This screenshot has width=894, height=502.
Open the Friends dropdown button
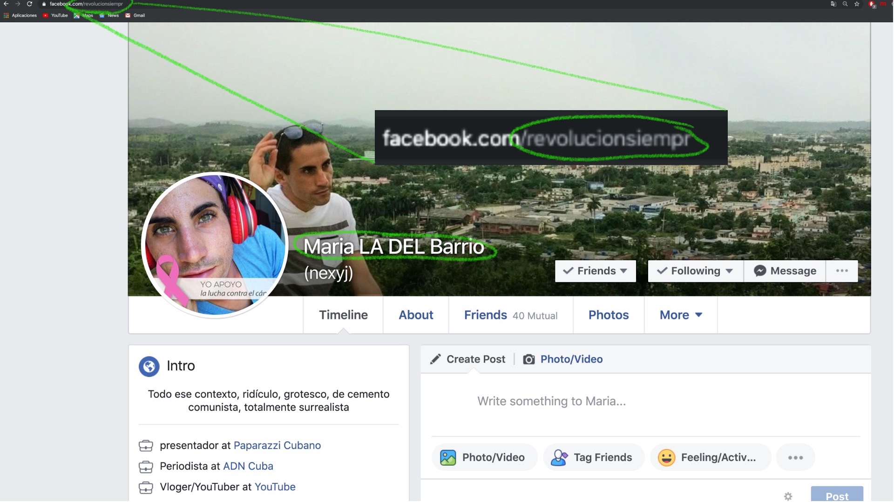595,271
